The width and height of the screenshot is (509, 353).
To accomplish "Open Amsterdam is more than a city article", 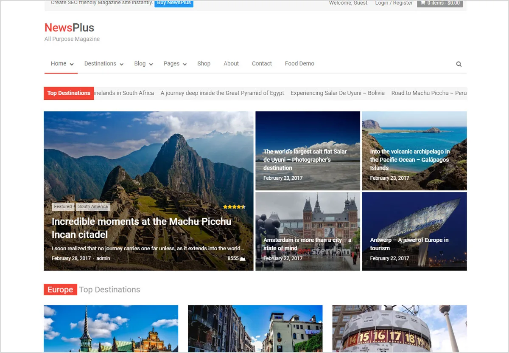I will point(307,244).
